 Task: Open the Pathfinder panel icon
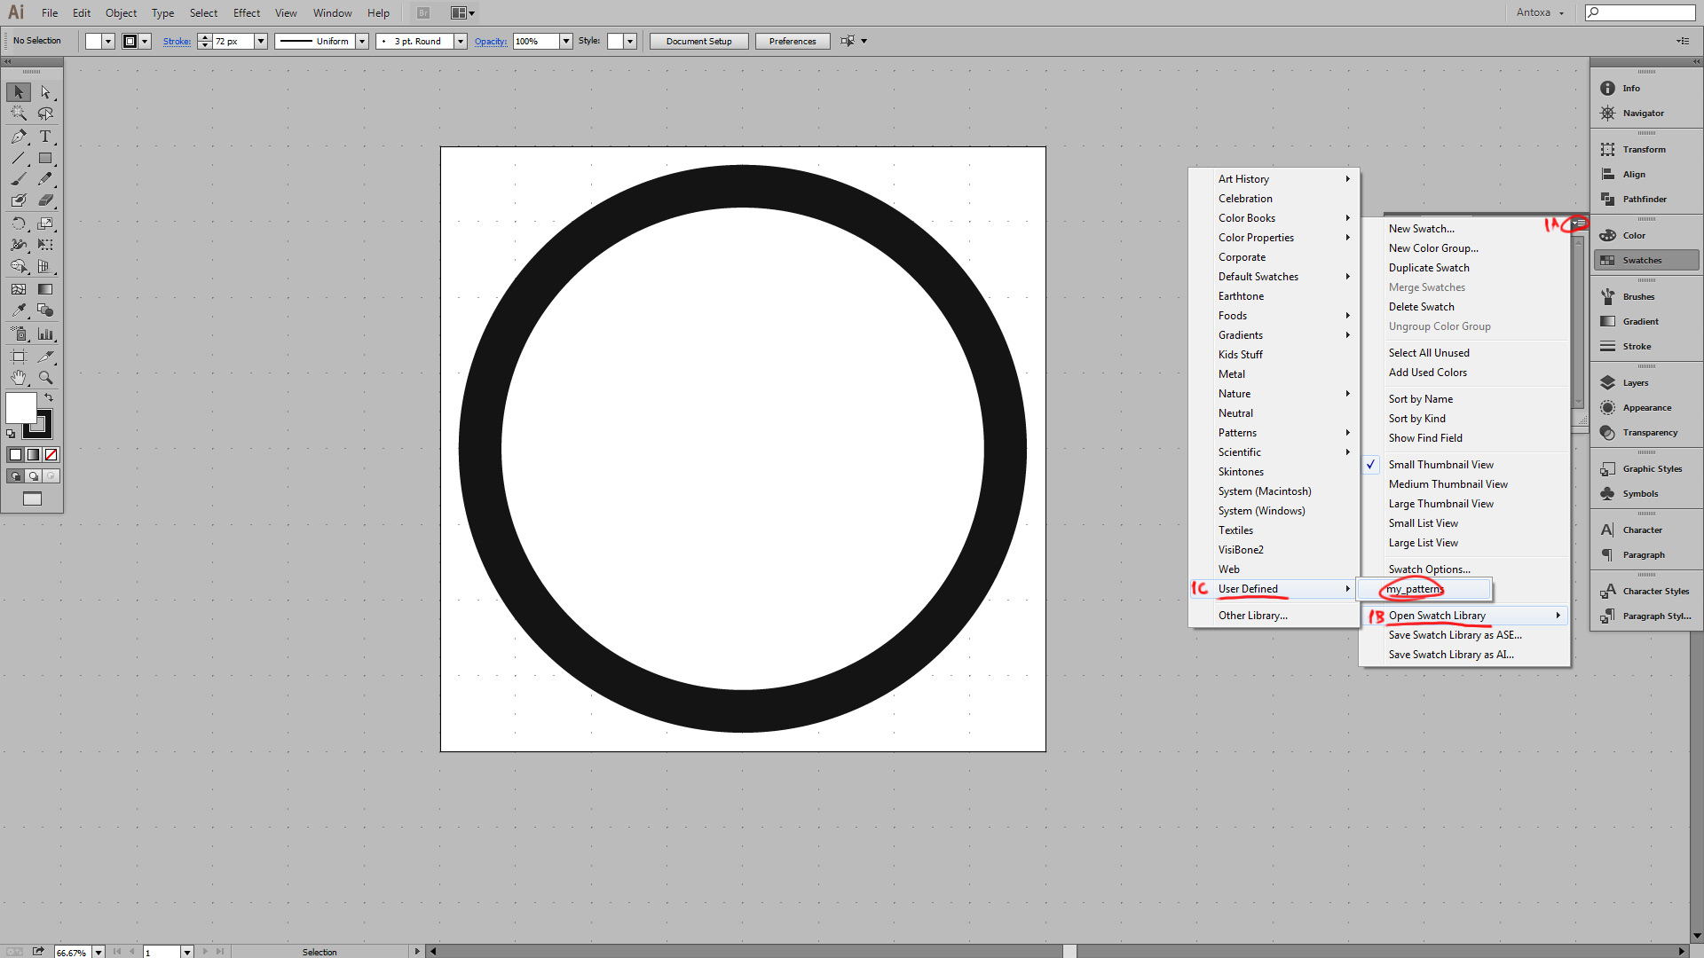[x=1608, y=200]
